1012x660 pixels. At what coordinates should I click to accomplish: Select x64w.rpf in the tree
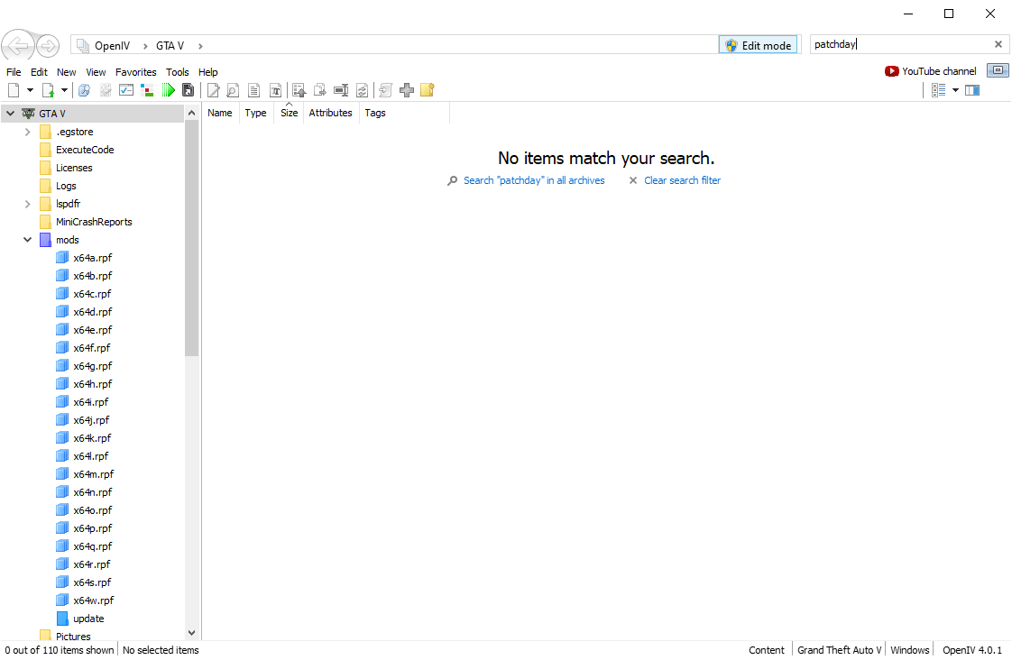(x=93, y=600)
